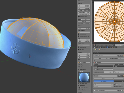The height and width of the screenshot is (93, 124).
Task: Enable Hidden Wire checkbox
Action: [x=79, y=86]
